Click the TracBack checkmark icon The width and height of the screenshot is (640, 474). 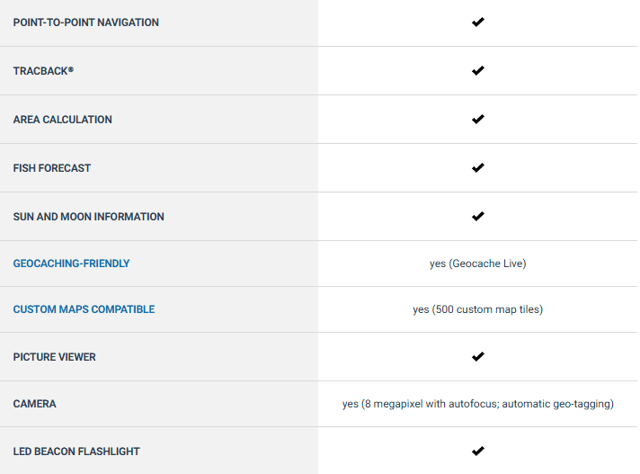(x=477, y=71)
